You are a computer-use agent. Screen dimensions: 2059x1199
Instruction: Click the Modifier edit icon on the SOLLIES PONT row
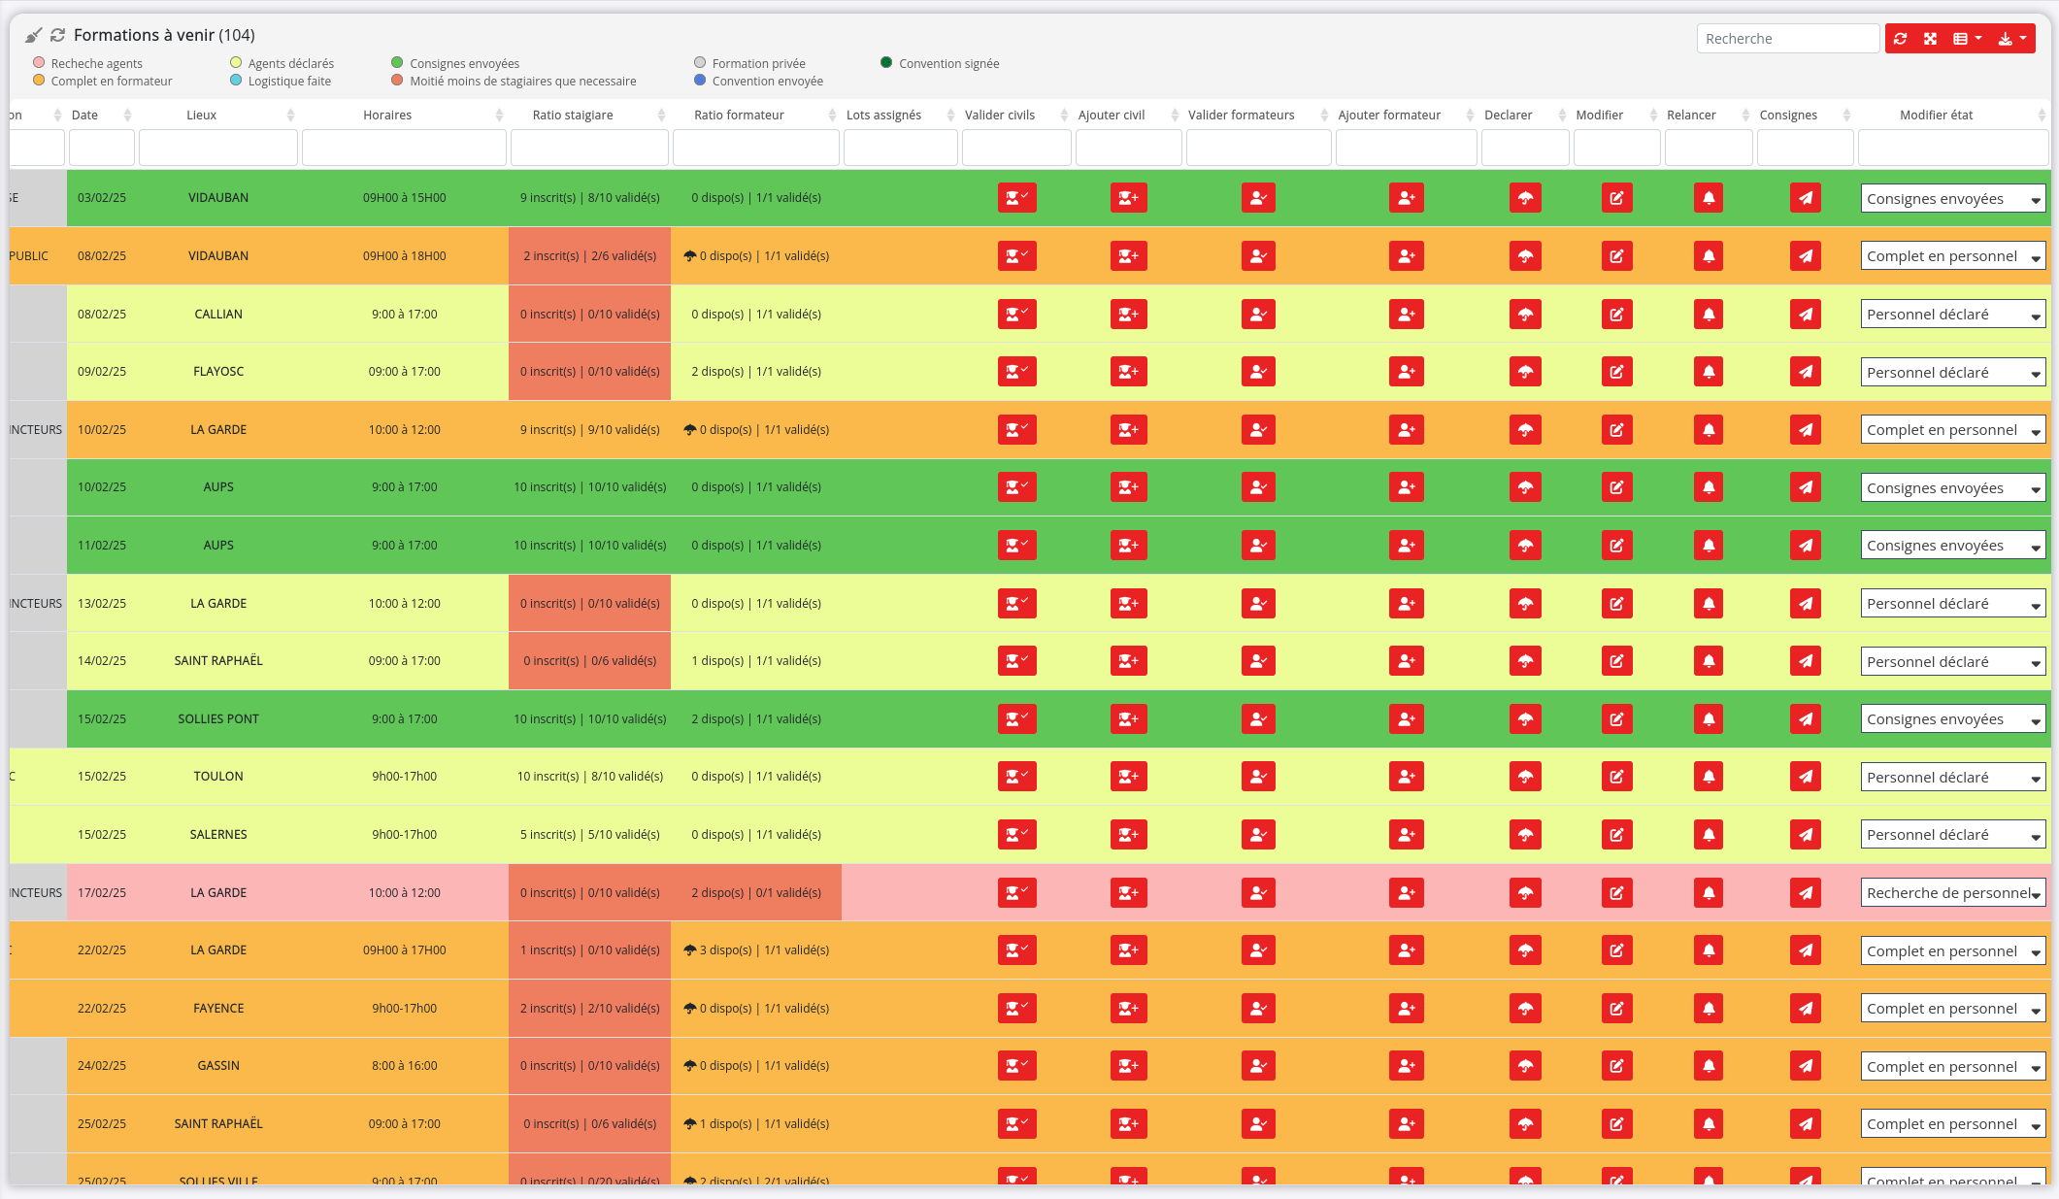(x=1616, y=719)
